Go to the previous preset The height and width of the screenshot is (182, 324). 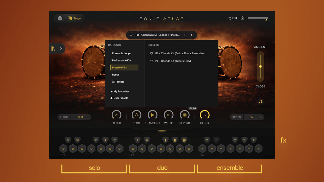[185, 35]
